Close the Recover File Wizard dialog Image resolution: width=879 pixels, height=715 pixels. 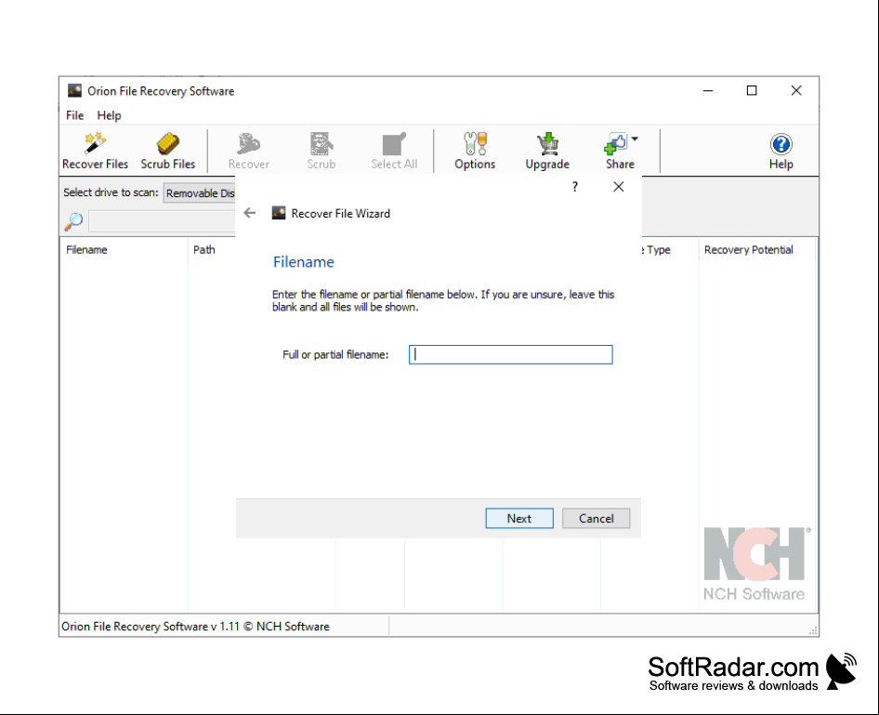tap(618, 187)
